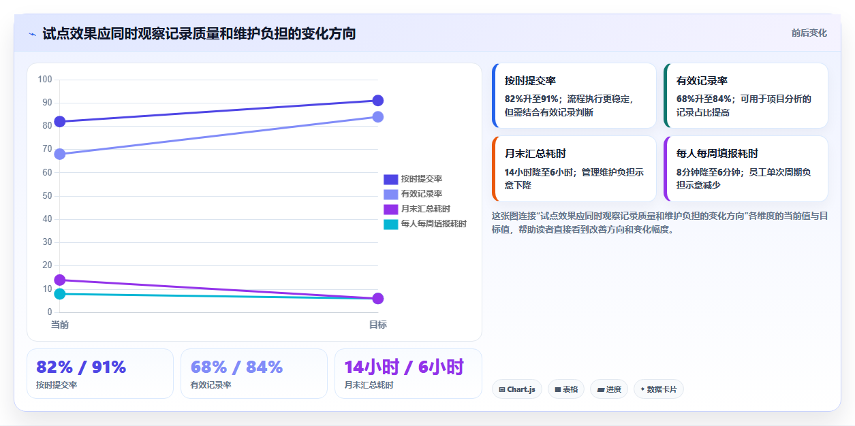Toggle the 每人每周填报耗时 legend swatch
Screen dimensions: 855x426
tap(390, 224)
